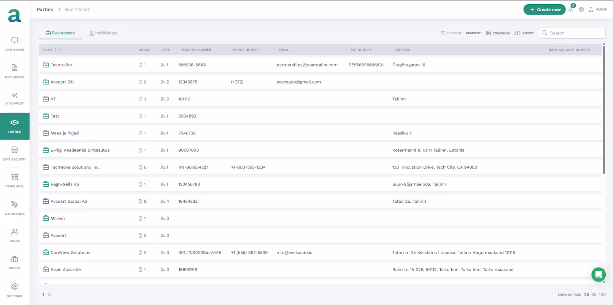Show 50 items per page
Image resolution: width=613 pixels, height=305 pixels.
594,295
